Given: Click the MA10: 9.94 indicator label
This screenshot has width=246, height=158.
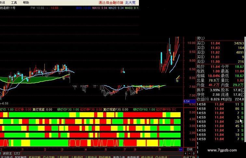Looking at the screenshot, I should [x=100, y=8].
